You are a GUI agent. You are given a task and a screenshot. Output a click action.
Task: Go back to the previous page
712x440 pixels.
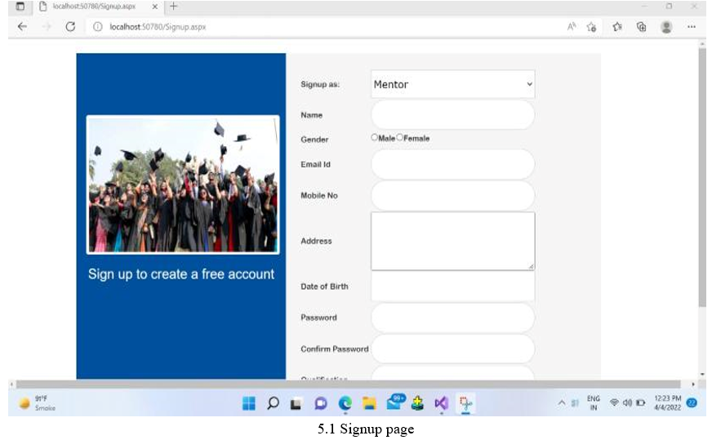tap(22, 27)
